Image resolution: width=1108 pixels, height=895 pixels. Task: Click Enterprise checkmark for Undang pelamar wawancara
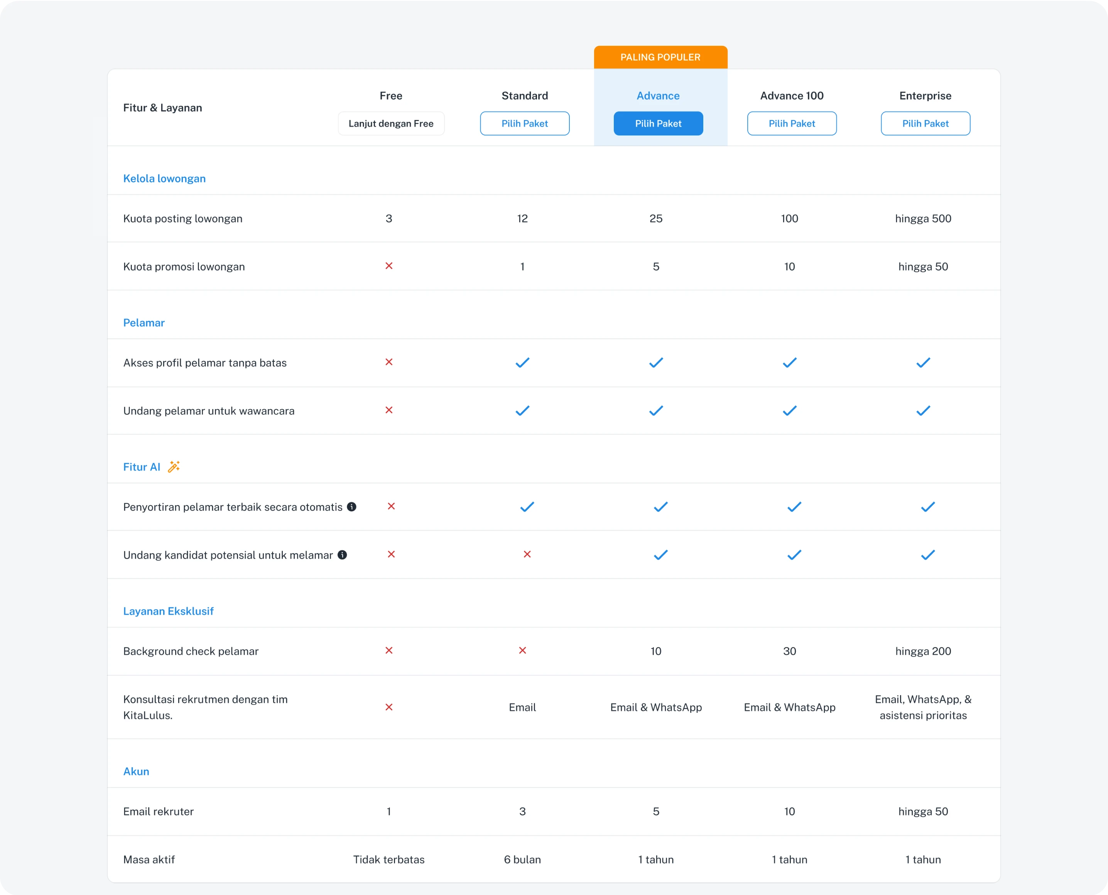[x=923, y=411]
